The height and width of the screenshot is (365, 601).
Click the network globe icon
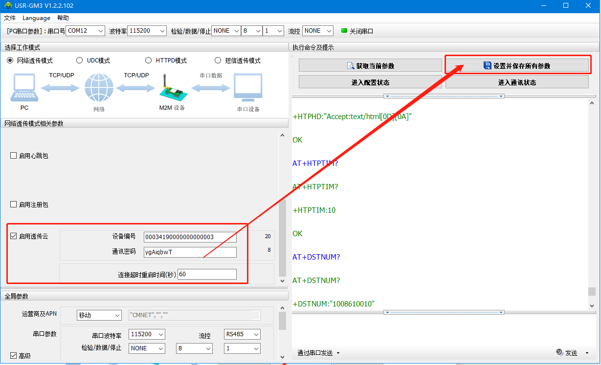pos(99,88)
